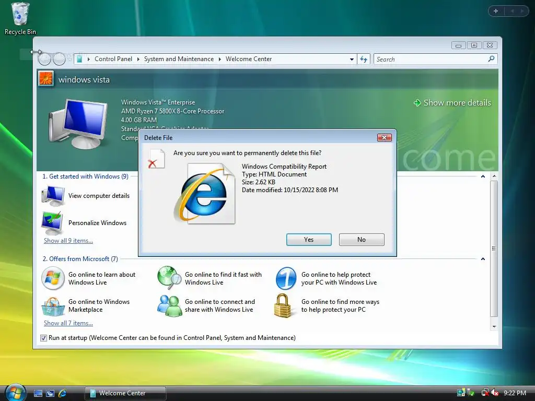Select Go online to learn about Windows Live
Screen dimensions: 535x401
tap(102, 278)
